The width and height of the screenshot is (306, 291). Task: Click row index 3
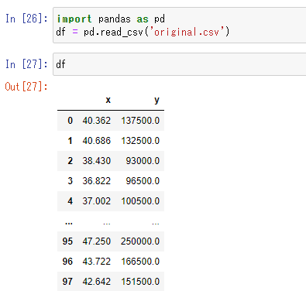pos(70,181)
